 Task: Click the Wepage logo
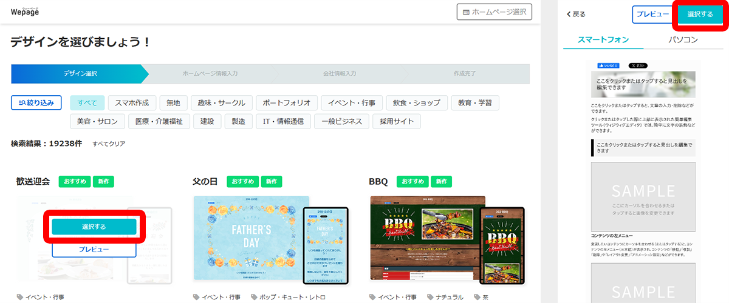pos(24,12)
